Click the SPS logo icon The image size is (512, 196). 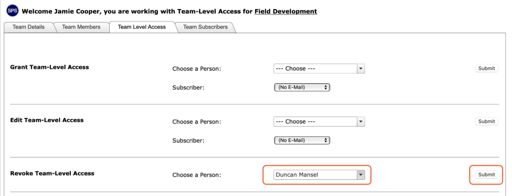click(x=12, y=11)
